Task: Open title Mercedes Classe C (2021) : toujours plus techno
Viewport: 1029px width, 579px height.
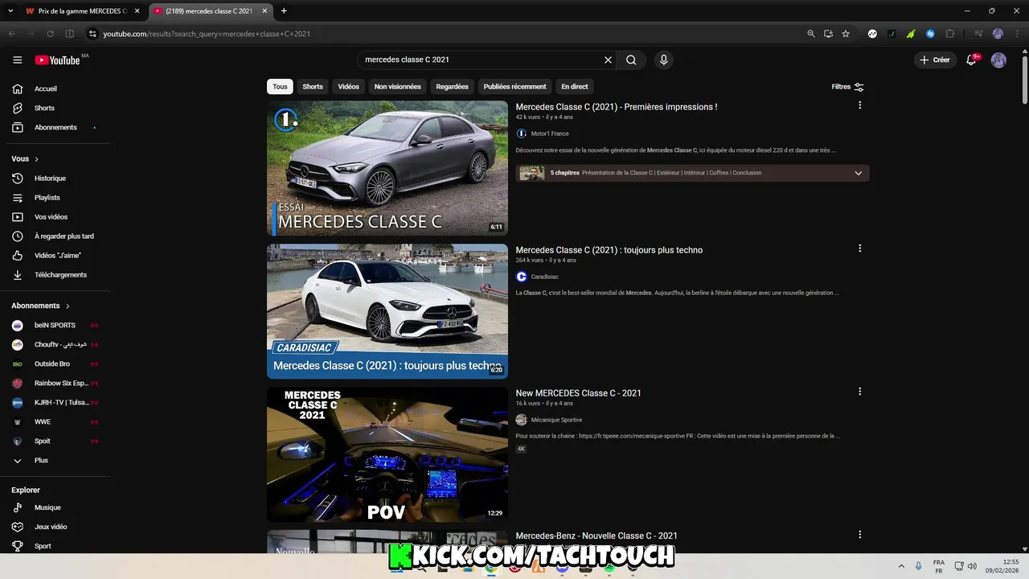Action: pyautogui.click(x=609, y=250)
